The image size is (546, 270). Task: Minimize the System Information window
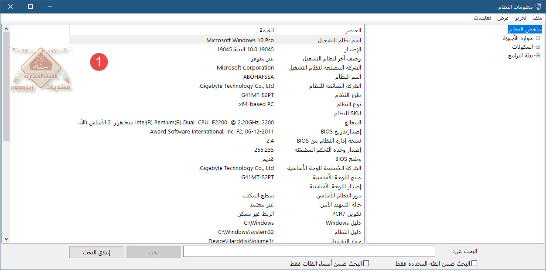tap(51, 7)
